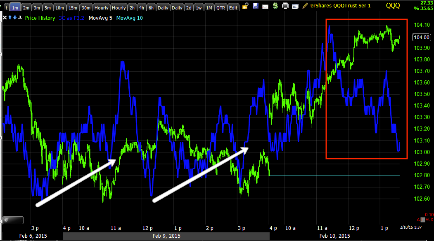Select the 1w timeframe tab
434x241 pixels.
pyautogui.click(x=199, y=8)
